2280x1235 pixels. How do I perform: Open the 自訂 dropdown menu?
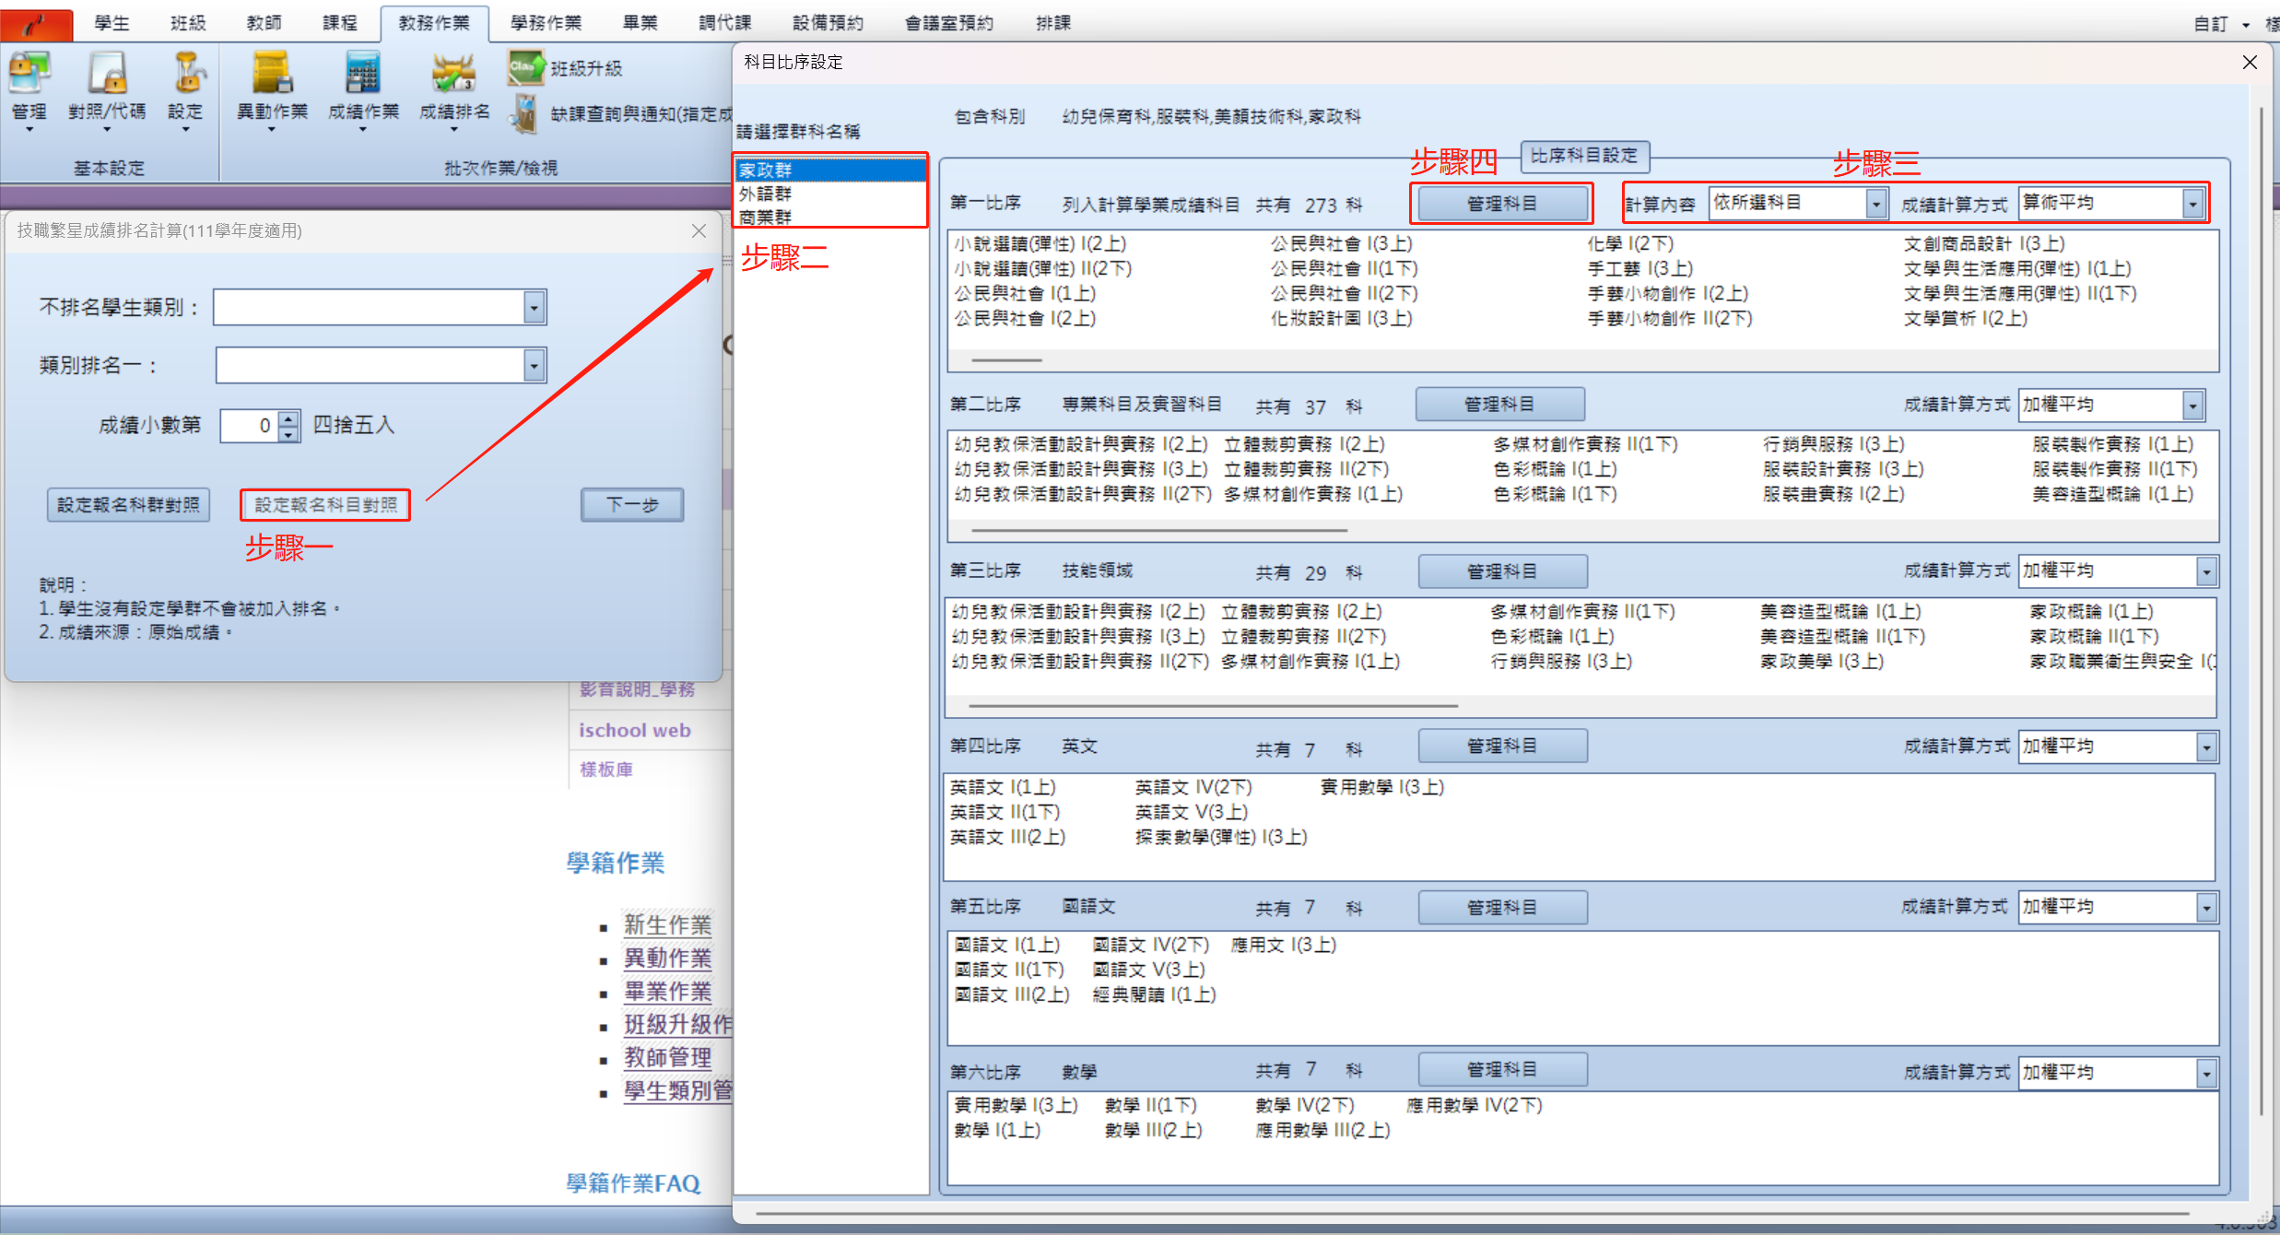2221,24
